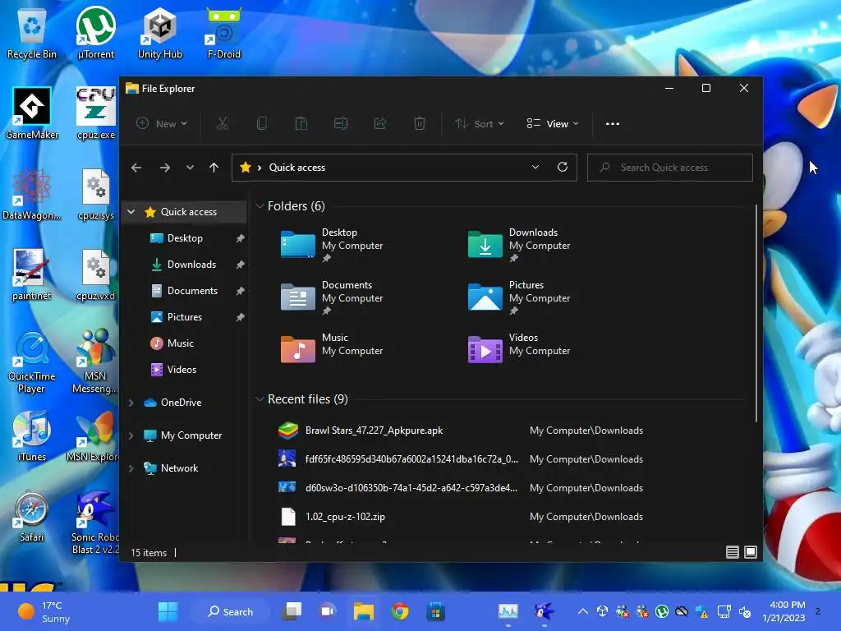Open the Windows Start button

click(168, 611)
